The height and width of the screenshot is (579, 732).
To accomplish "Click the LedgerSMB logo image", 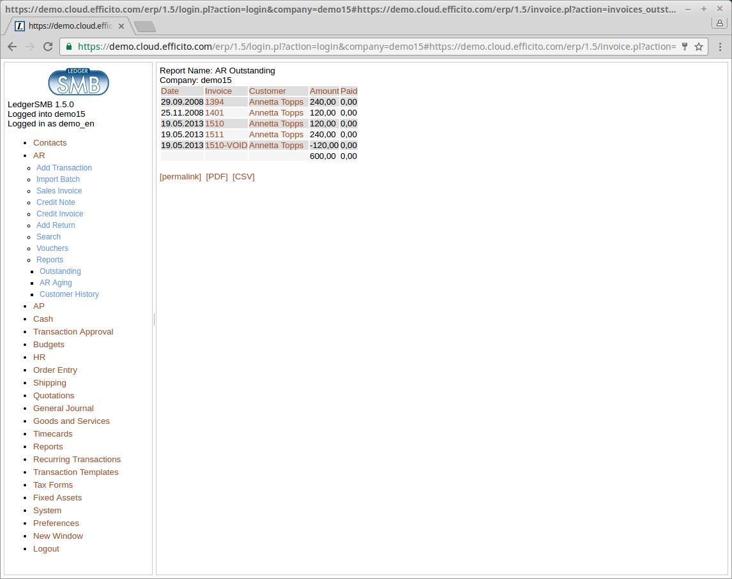I will coord(79,82).
